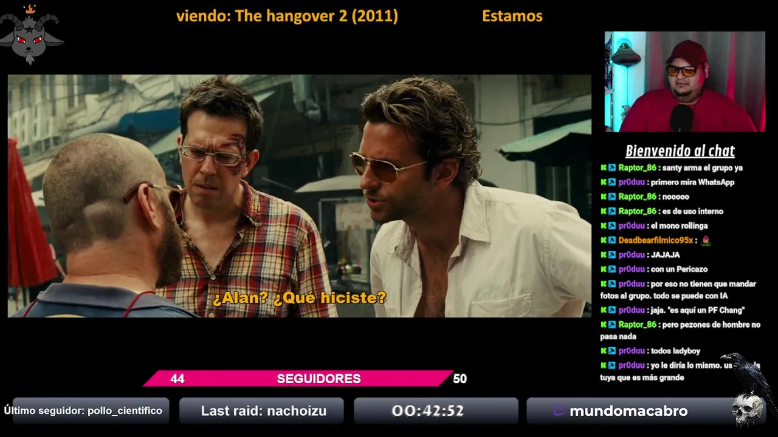The height and width of the screenshot is (437, 778).
Task: Click the follower goal '50'
Action: (460, 379)
